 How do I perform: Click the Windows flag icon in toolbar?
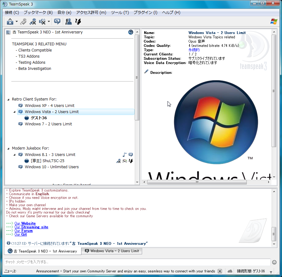(274, 21)
